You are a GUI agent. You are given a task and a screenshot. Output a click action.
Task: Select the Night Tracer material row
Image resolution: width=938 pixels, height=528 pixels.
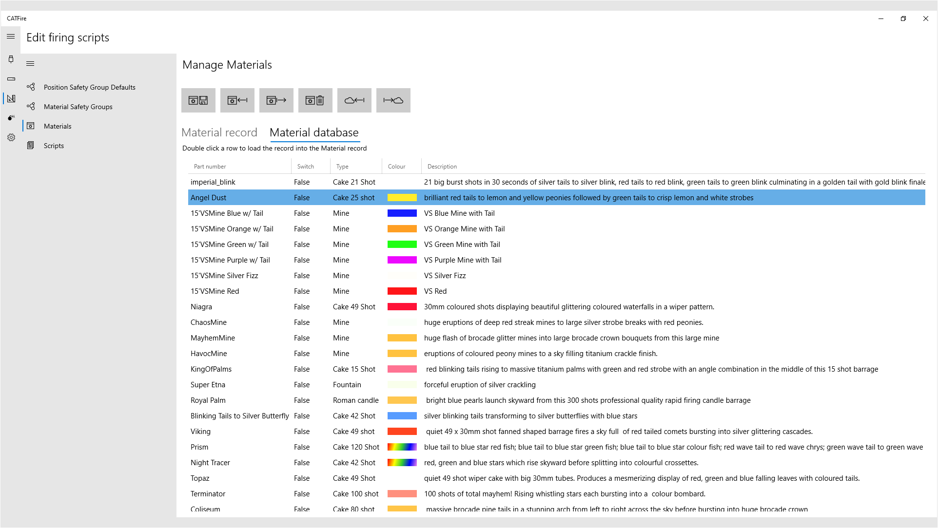pyautogui.click(x=210, y=463)
